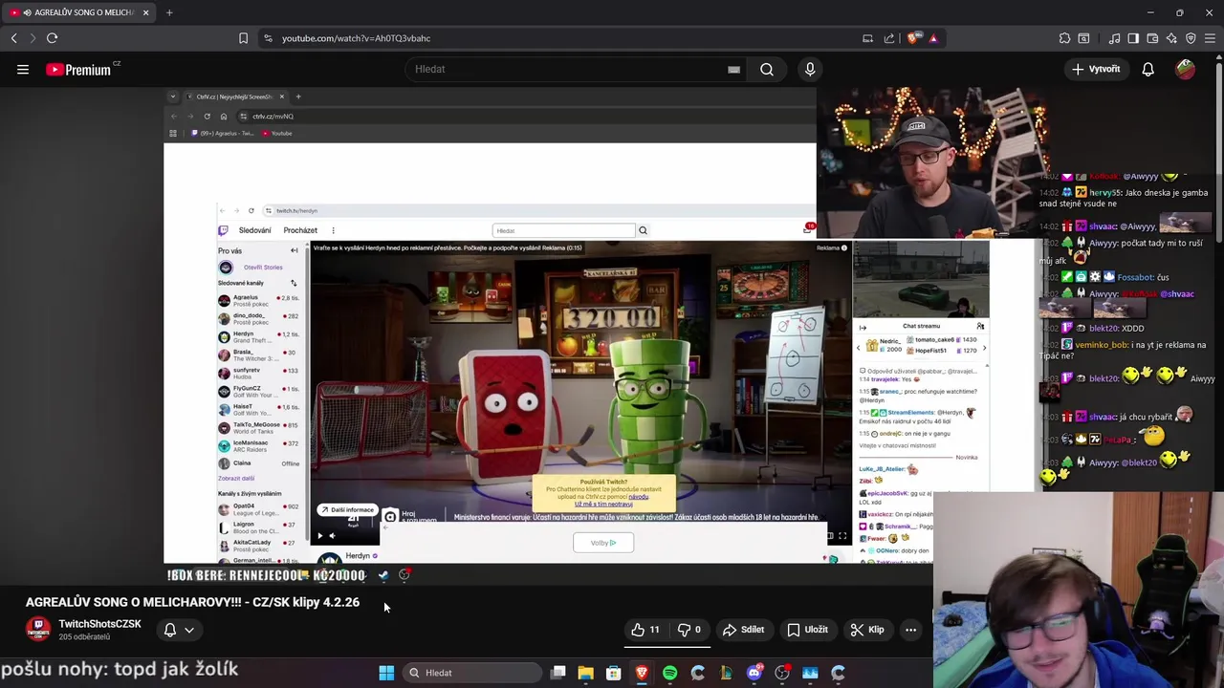This screenshot has height=688, width=1224.
Task: Click the ctrlv.cz tab in the video's browser
Action: [x=234, y=97]
